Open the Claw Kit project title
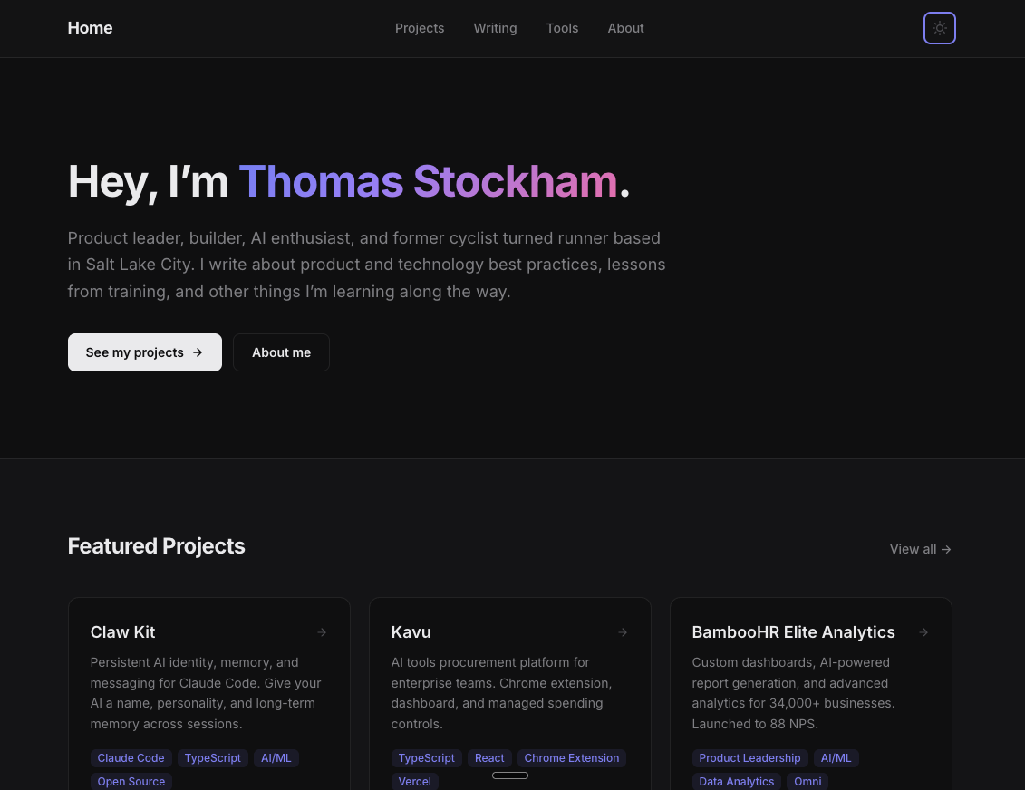Image resolution: width=1025 pixels, height=790 pixels. [x=123, y=632]
